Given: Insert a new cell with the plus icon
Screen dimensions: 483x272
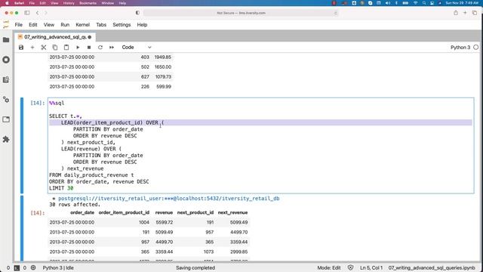Looking at the screenshot, I should pyautogui.click(x=32, y=47).
